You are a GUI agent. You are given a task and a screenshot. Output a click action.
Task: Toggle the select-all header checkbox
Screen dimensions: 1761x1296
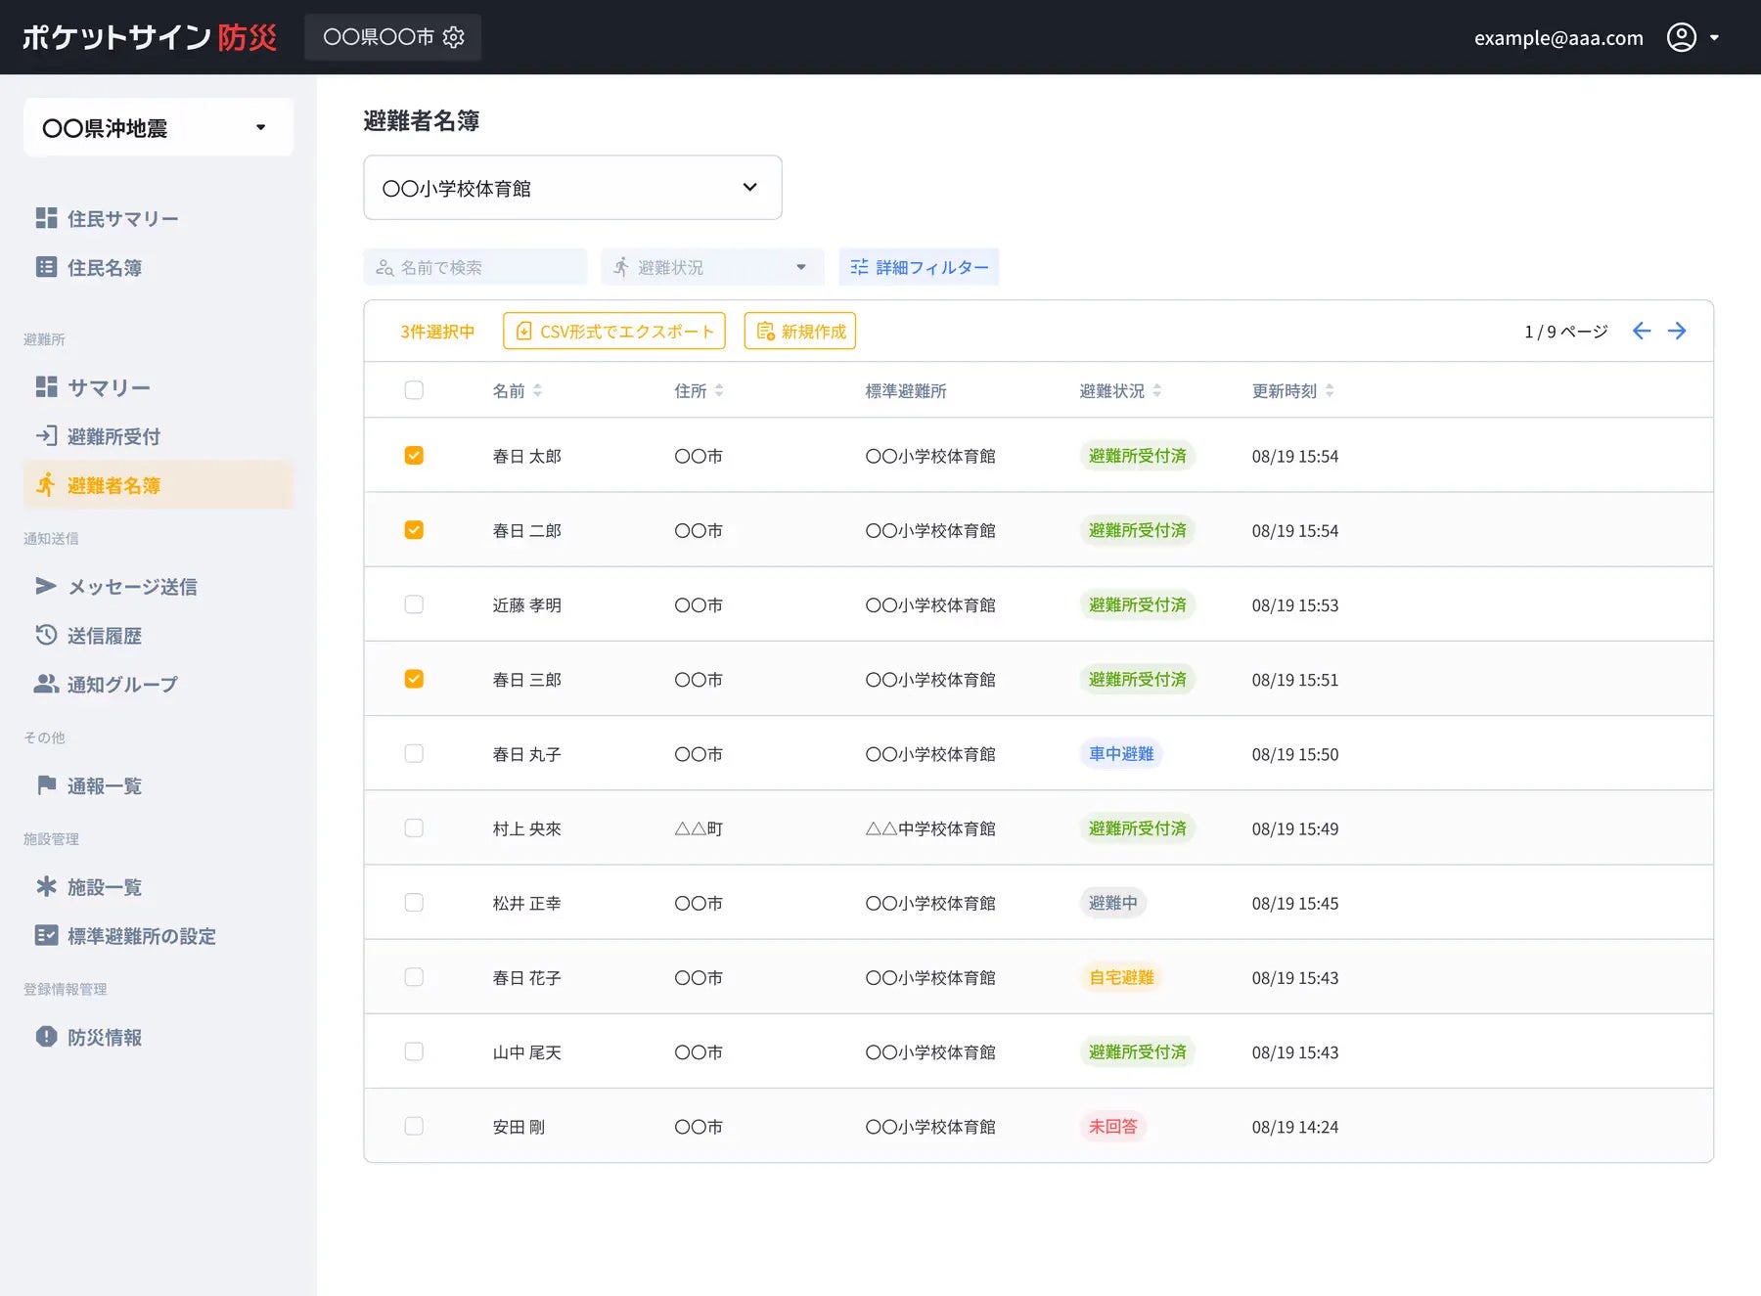pos(414,390)
